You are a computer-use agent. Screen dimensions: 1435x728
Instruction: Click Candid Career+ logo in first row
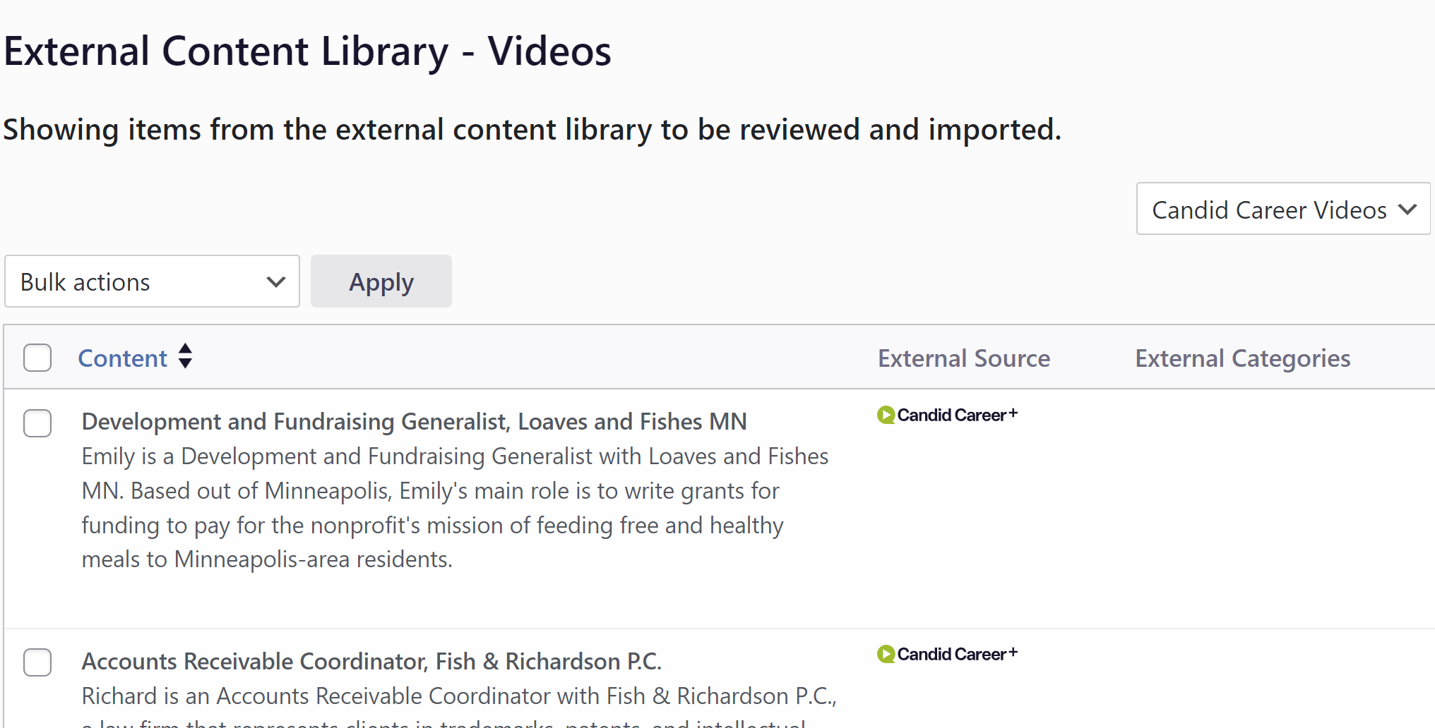(x=947, y=415)
